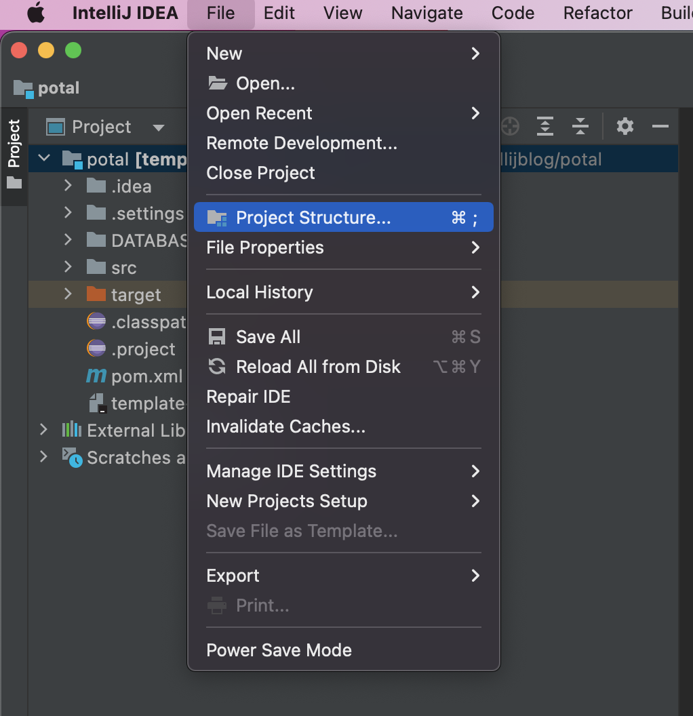Click the Project tool window side tab
The width and height of the screenshot is (693, 716).
coord(14,157)
